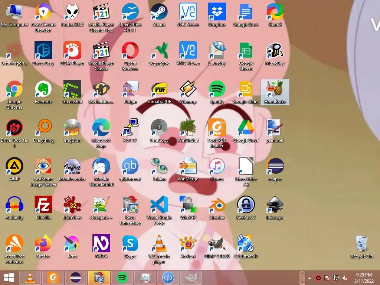Screen dimensions: 380x285
Task: Select the highlighted HandBrake icon
Action: pos(275,92)
